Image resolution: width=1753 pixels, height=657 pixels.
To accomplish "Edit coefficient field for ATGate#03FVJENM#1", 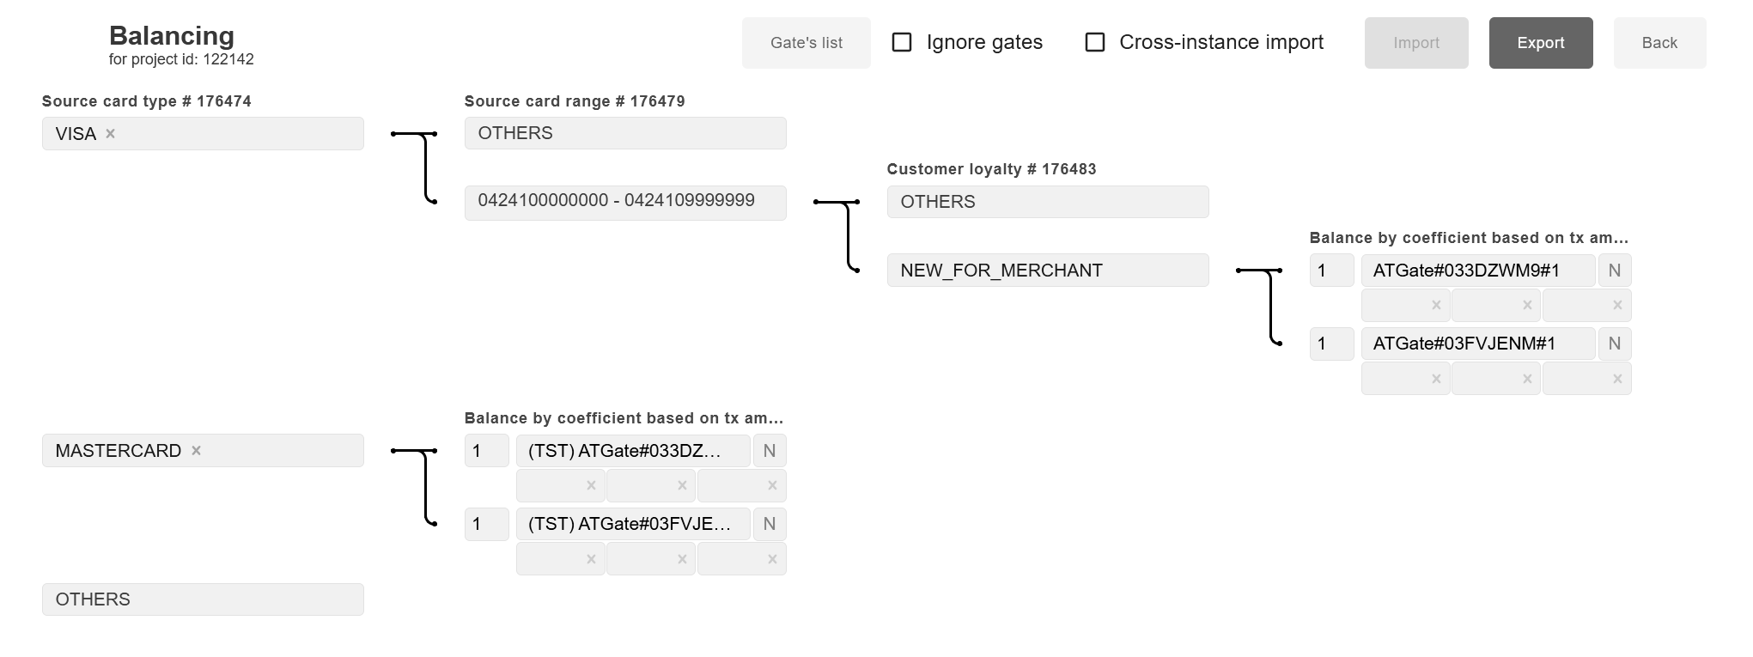I will pos(1331,344).
